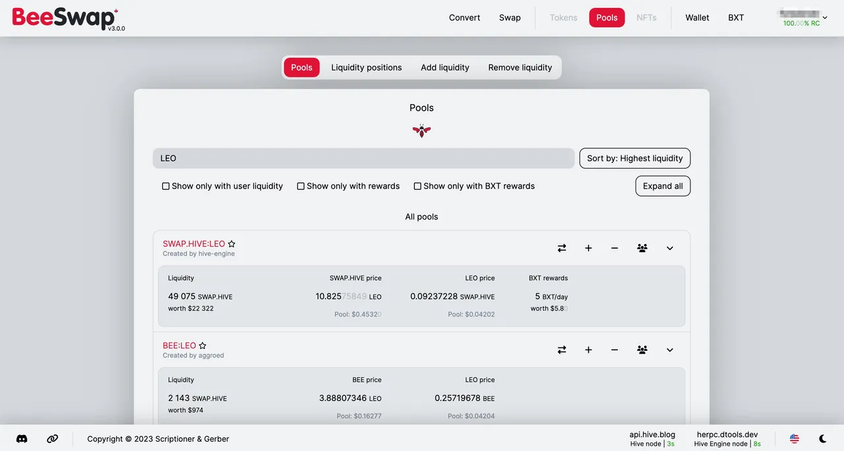Image resolution: width=844 pixels, height=451 pixels.
Task: Expand the SWAP.HIVE:LEO pool details chevron
Action: tap(670, 248)
